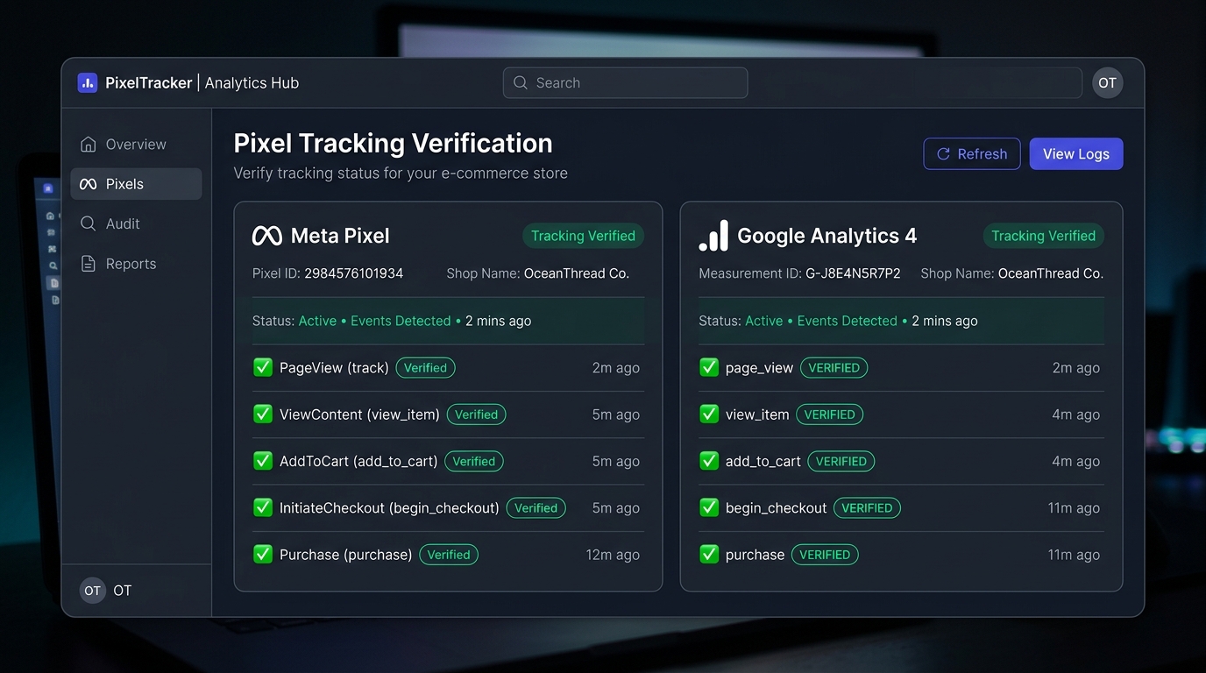Click InitiateCheckout (begin_checkout) event name
This screenshot has width=1206, height=673.
[389, 507]
